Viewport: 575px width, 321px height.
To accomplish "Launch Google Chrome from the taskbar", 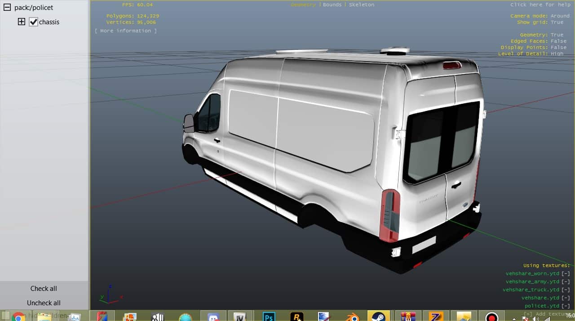I will [18, 317].
